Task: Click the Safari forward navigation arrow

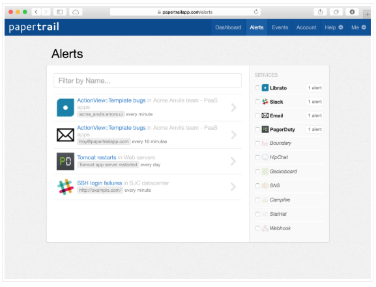Action: click(x=46, y=12)
